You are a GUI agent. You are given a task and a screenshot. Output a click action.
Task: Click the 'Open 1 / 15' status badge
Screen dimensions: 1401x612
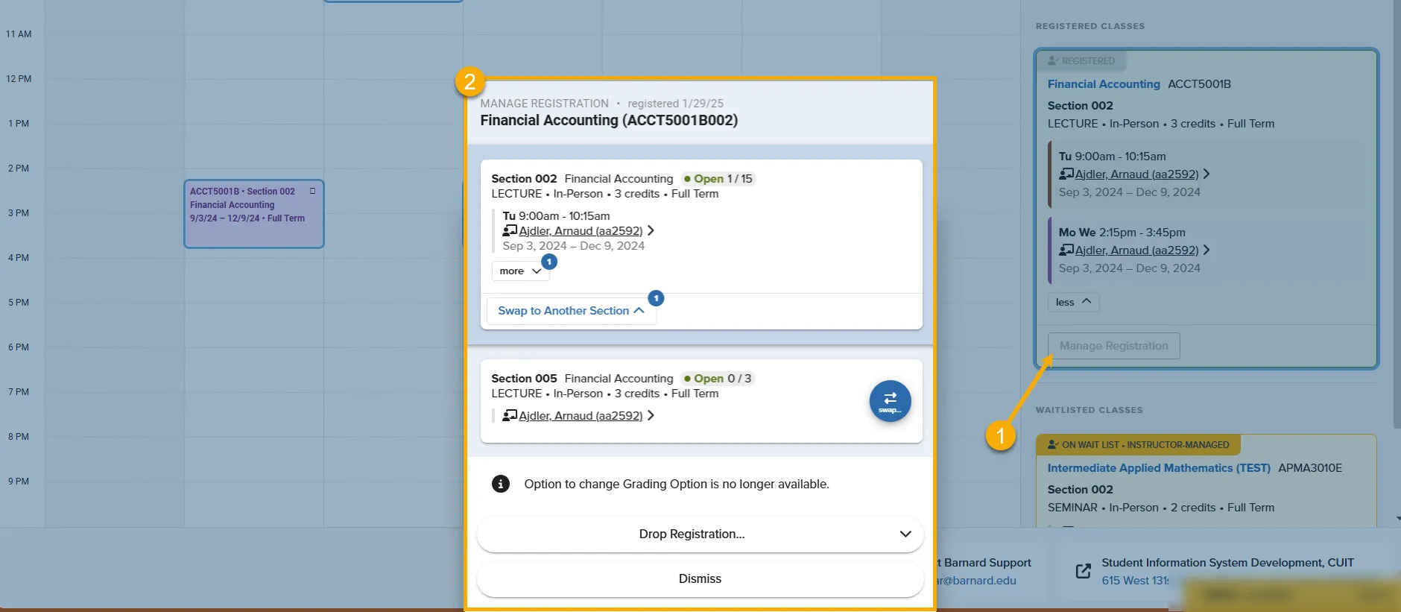pyautogui.click(x=718, y=179)
